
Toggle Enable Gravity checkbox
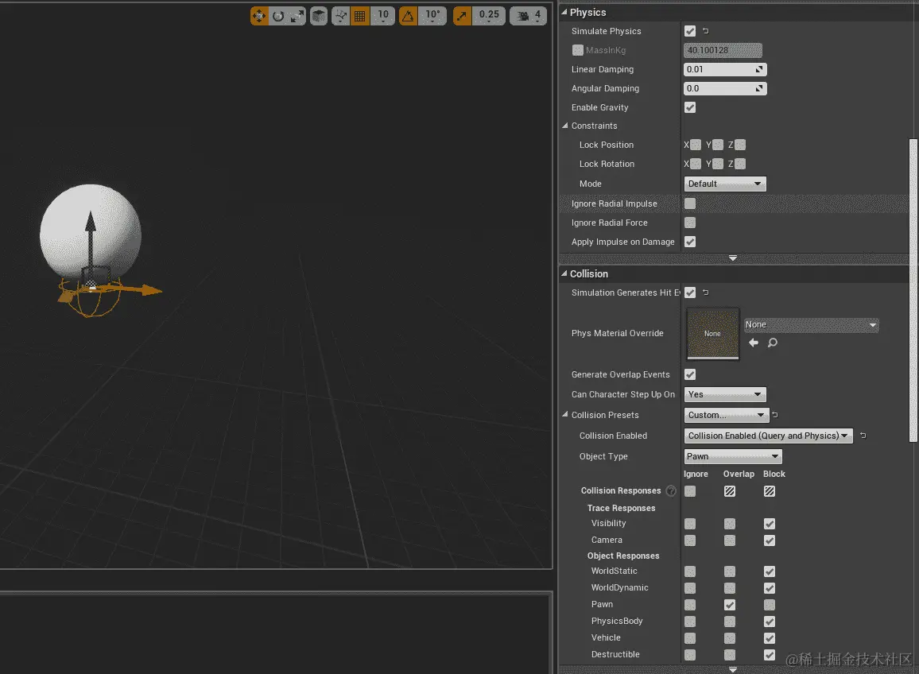pyautogui.click(x=690, y=107)
